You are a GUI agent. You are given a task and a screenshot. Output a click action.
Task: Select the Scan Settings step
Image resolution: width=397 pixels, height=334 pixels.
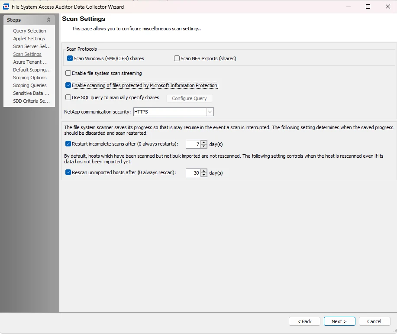[27, 54]
